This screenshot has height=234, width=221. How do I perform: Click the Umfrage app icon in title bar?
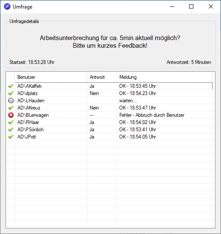pos(7,6)
